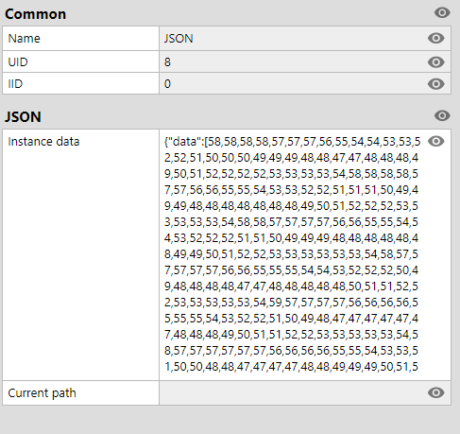Click the Name field showing JSON

coord(305,38)
